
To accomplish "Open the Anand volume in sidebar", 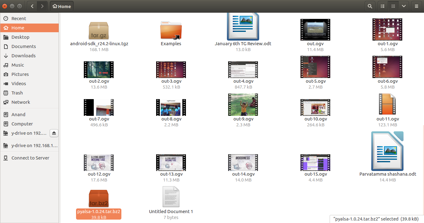I will tap(29, 115).
